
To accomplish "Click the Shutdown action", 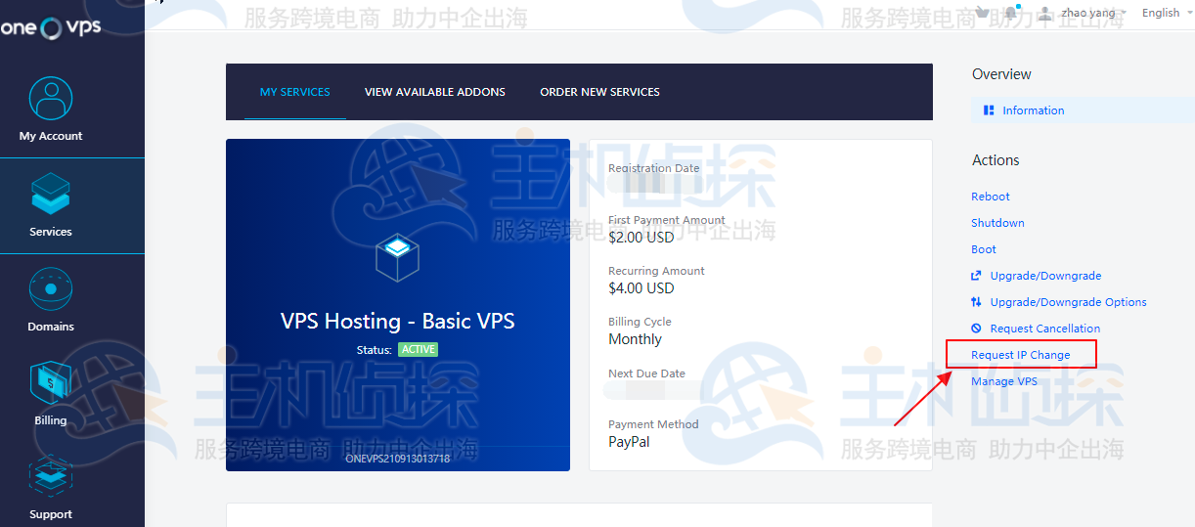I will [x=997, y=223].
